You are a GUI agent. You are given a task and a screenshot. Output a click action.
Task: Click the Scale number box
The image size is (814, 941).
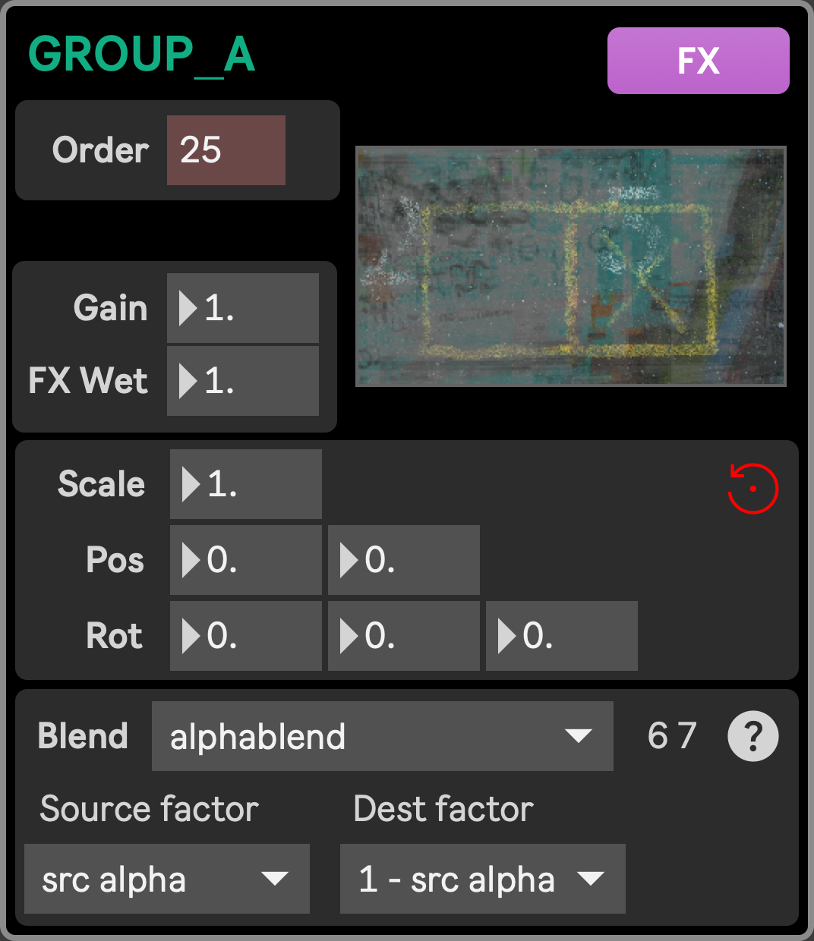(x=246, y=484)
